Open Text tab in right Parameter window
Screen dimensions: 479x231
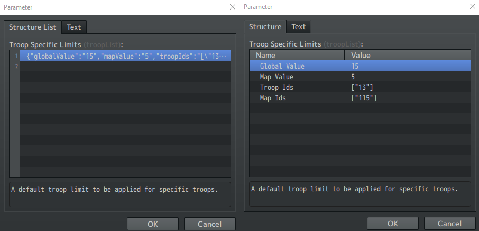(299, 26)
